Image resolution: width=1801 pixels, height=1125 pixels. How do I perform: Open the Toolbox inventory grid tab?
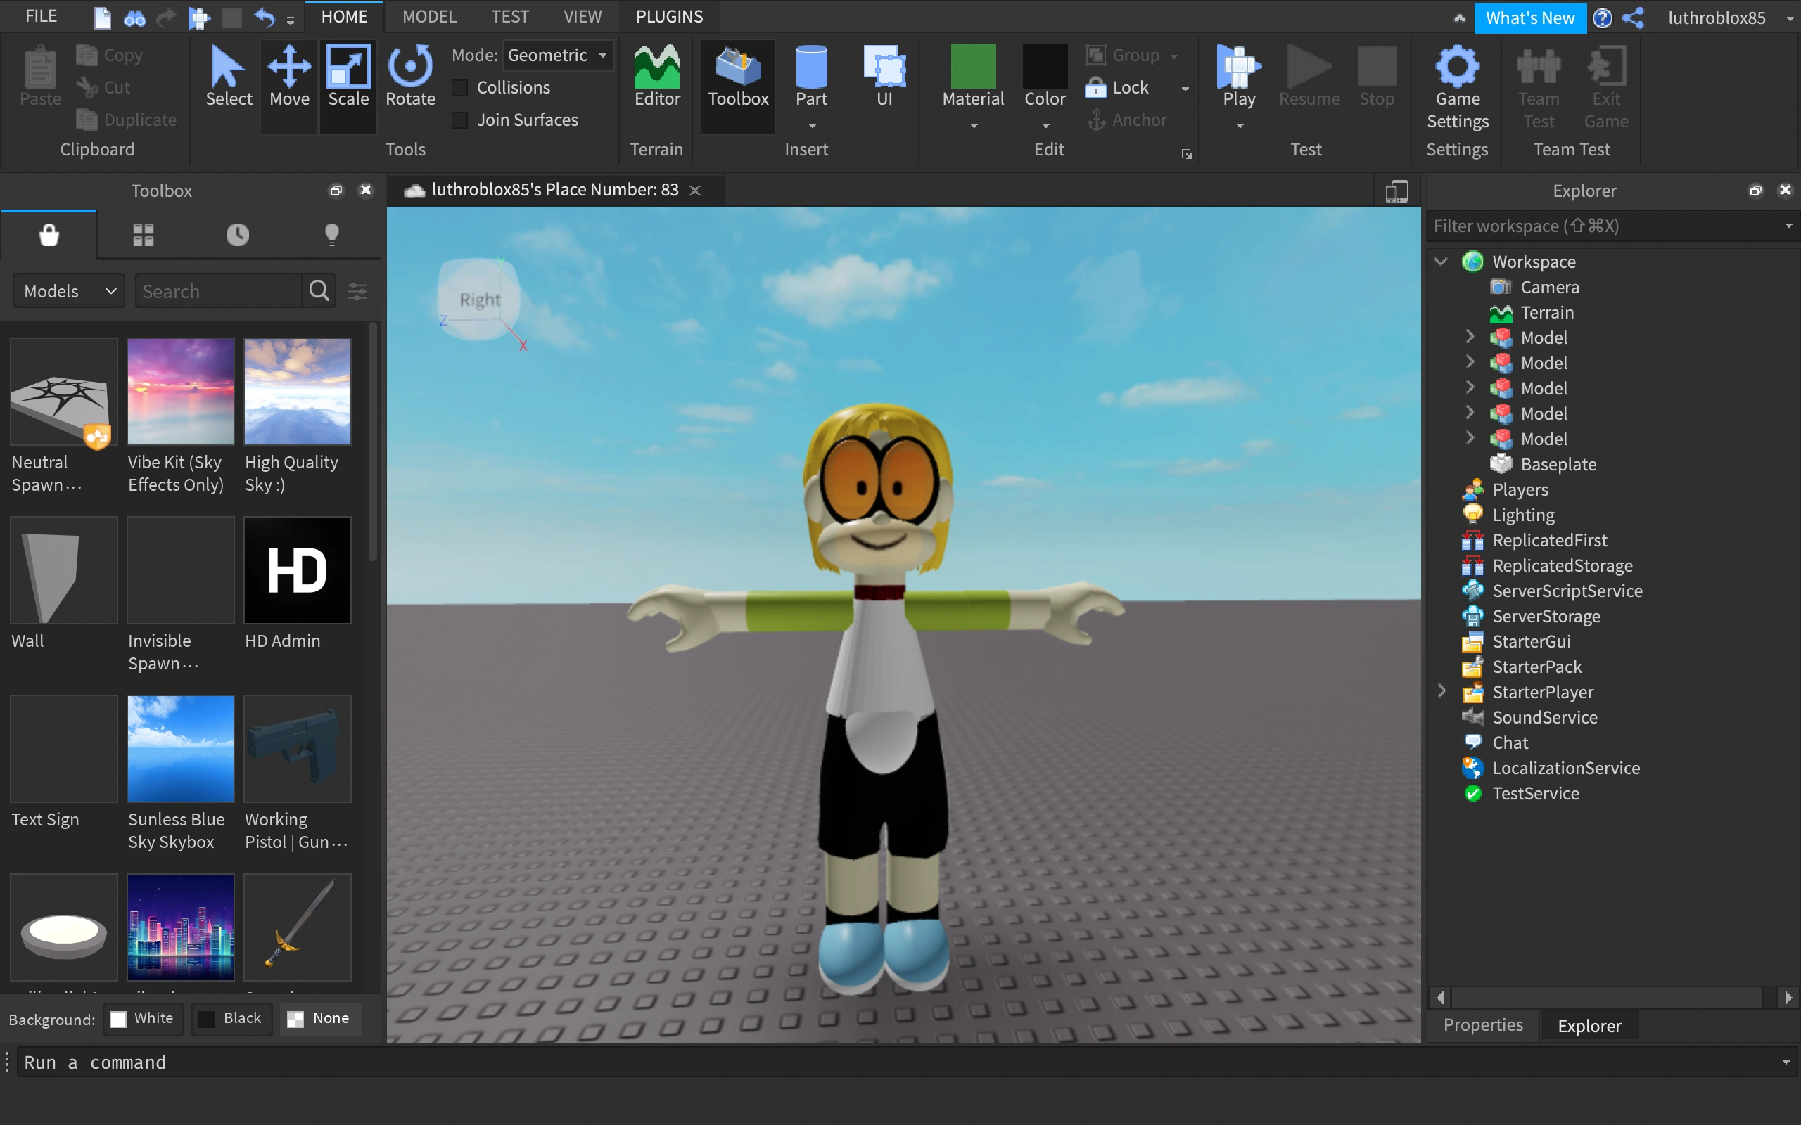143,235
